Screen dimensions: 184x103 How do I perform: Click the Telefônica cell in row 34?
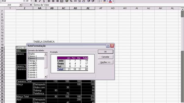[x=40, y=94]
